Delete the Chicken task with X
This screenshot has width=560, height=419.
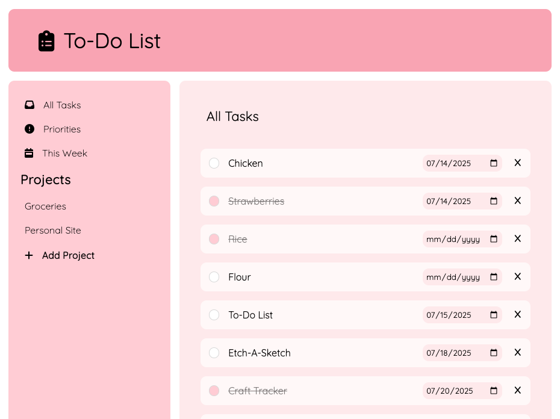point(517,163)
